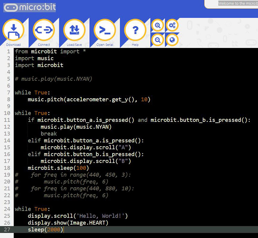Screen dimensions: 258x238
Task: Place cursor on the break statement
Action: [x=49, y=134]
